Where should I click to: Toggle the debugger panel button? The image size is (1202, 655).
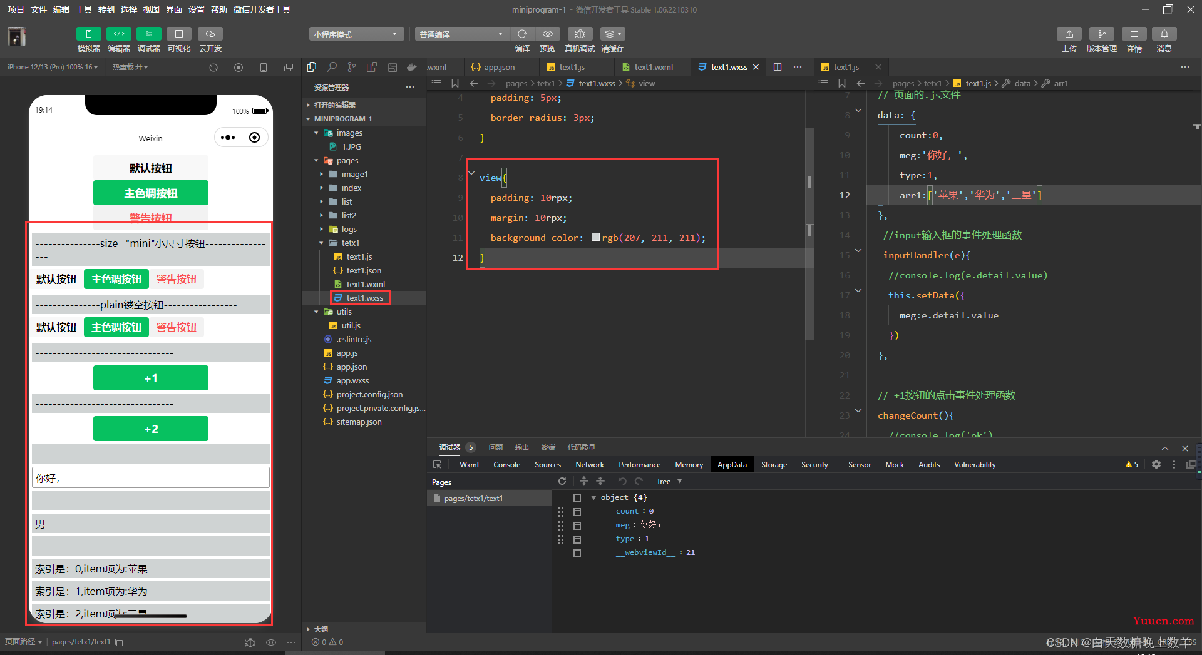pyautogui.click(x=148, y=34)
